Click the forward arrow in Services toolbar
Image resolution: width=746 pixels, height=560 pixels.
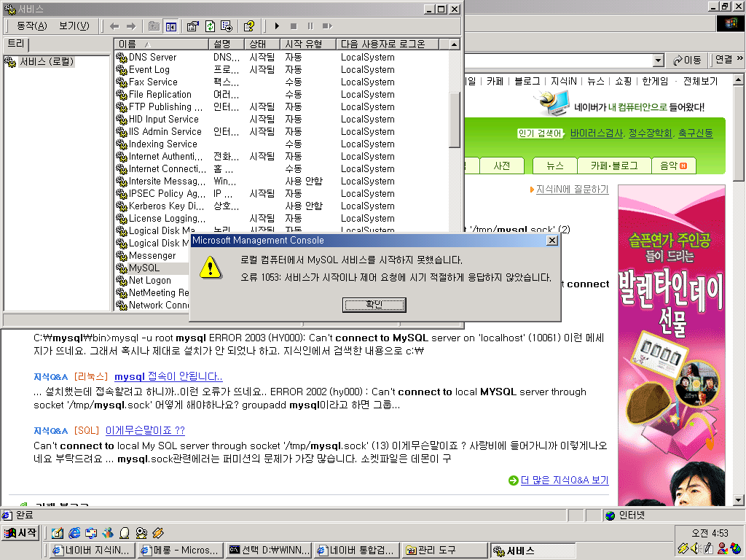click(131, 26)
